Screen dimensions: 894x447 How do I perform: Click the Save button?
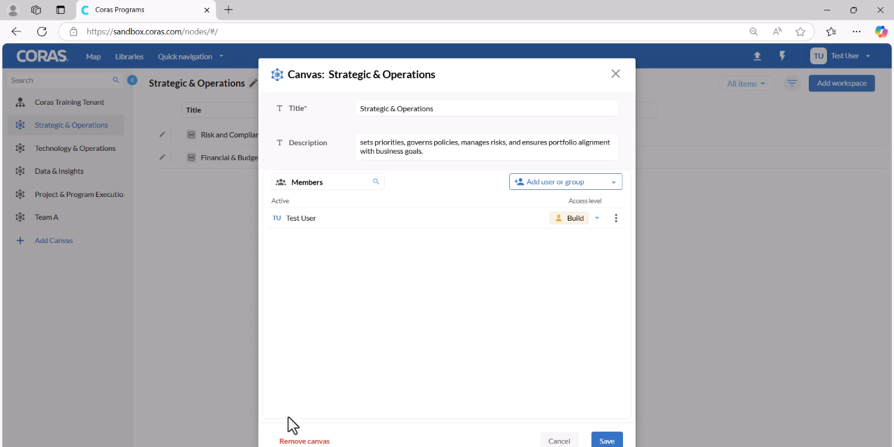(x=607, y=440)
